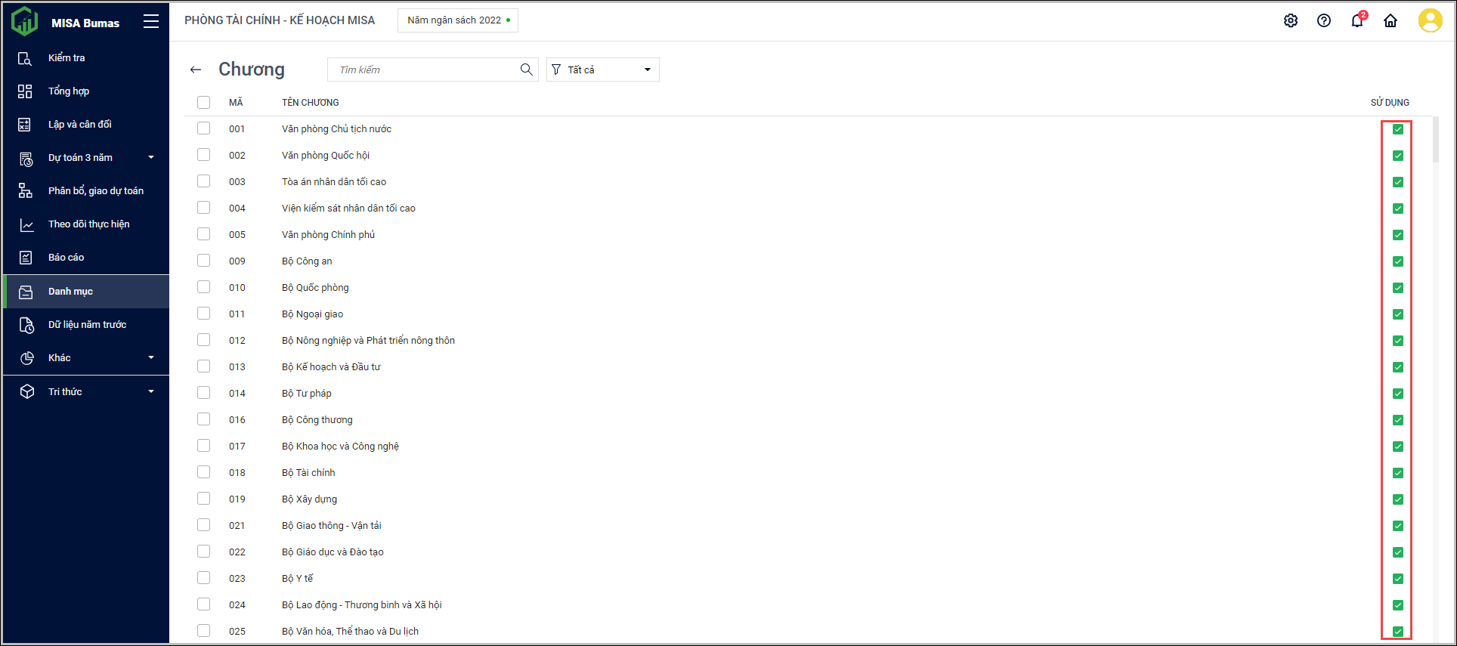Click the back arrow beside Chương
This screenshot has width=1457, height=646.
click(196, 70)
